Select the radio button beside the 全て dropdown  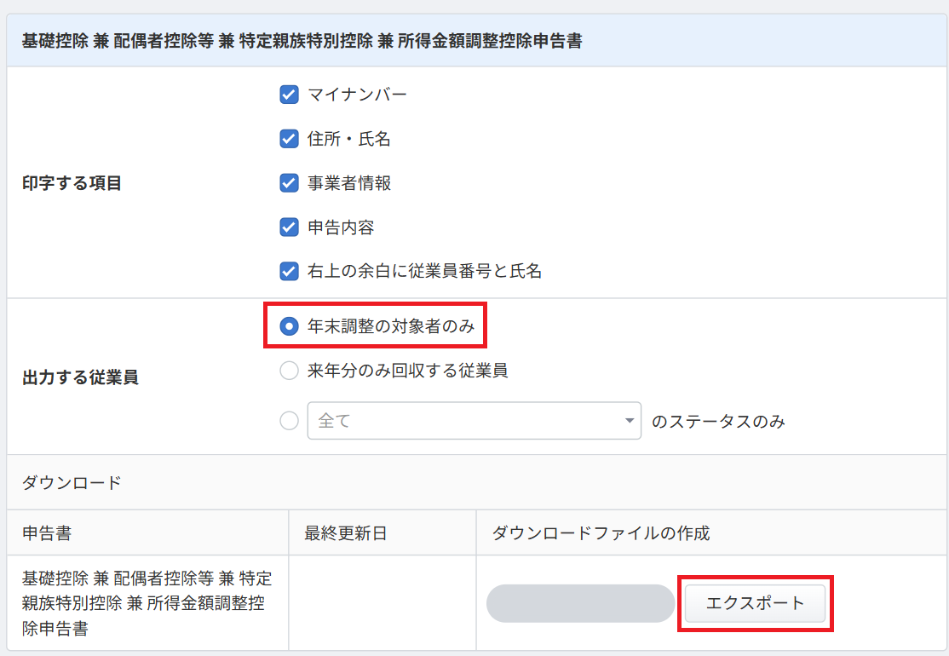tap(290, 421)
